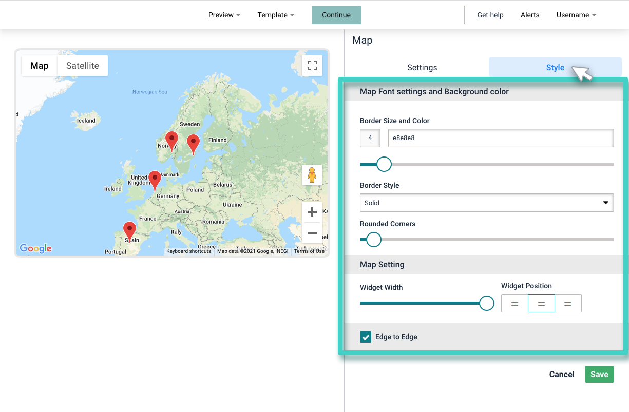The width and height of the screenshot is (629, 412).
Task: Click the Continue button
Action: point(336,15)
